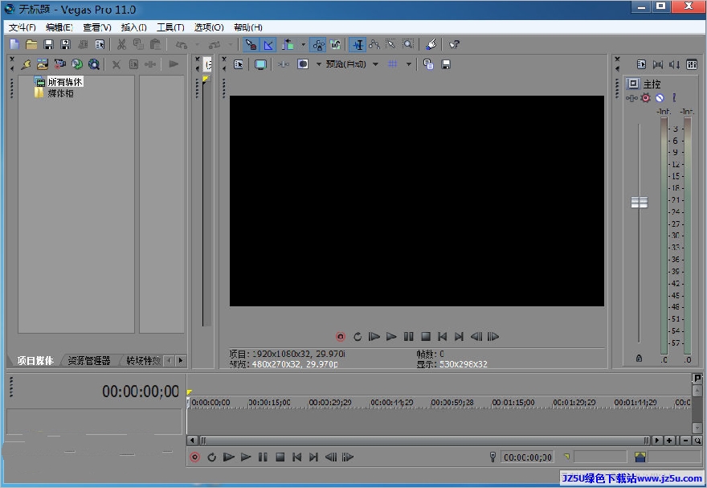Switch to the 资源管理器 tab

pos(89,360)
